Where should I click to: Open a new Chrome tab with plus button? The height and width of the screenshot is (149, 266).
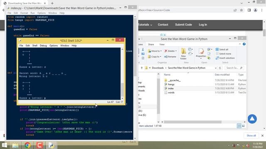[52, 3]
